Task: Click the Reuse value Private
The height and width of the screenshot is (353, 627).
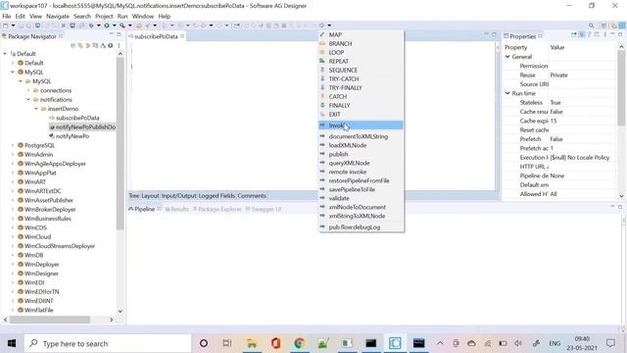Action: (x=559, y=76)
